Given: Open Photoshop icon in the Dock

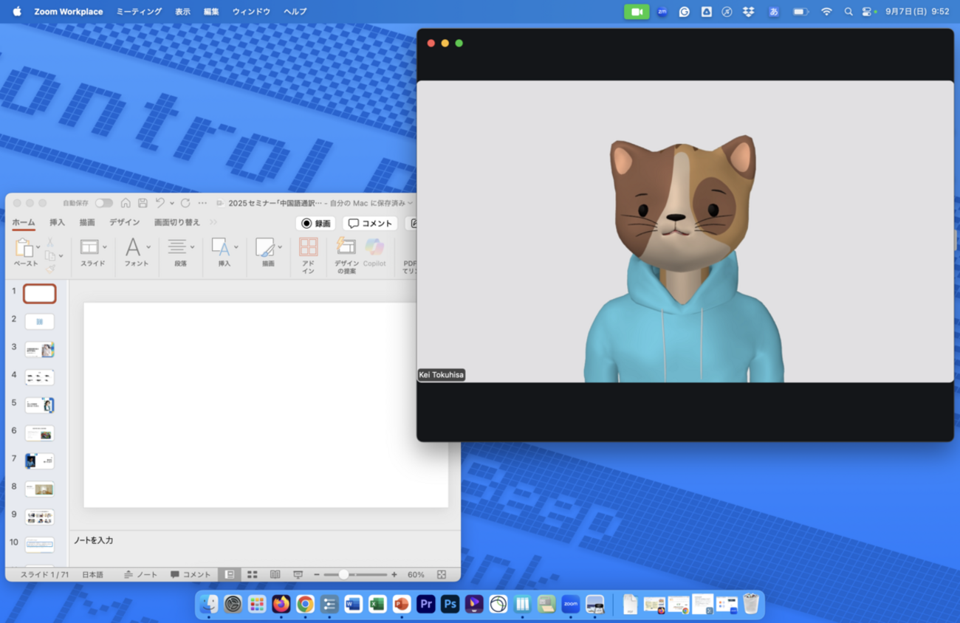Looking at the screenshot, I should (x=450, y=604).
